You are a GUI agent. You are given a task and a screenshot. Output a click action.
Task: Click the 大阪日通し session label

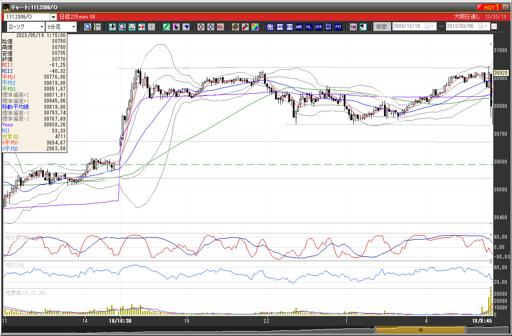(467, 17)
